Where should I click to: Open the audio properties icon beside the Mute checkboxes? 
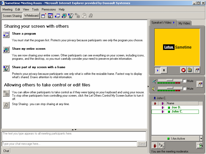click(200, 84)
